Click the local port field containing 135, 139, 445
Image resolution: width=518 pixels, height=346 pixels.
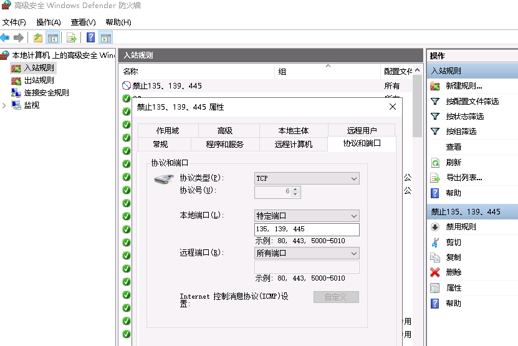[307, 229]
